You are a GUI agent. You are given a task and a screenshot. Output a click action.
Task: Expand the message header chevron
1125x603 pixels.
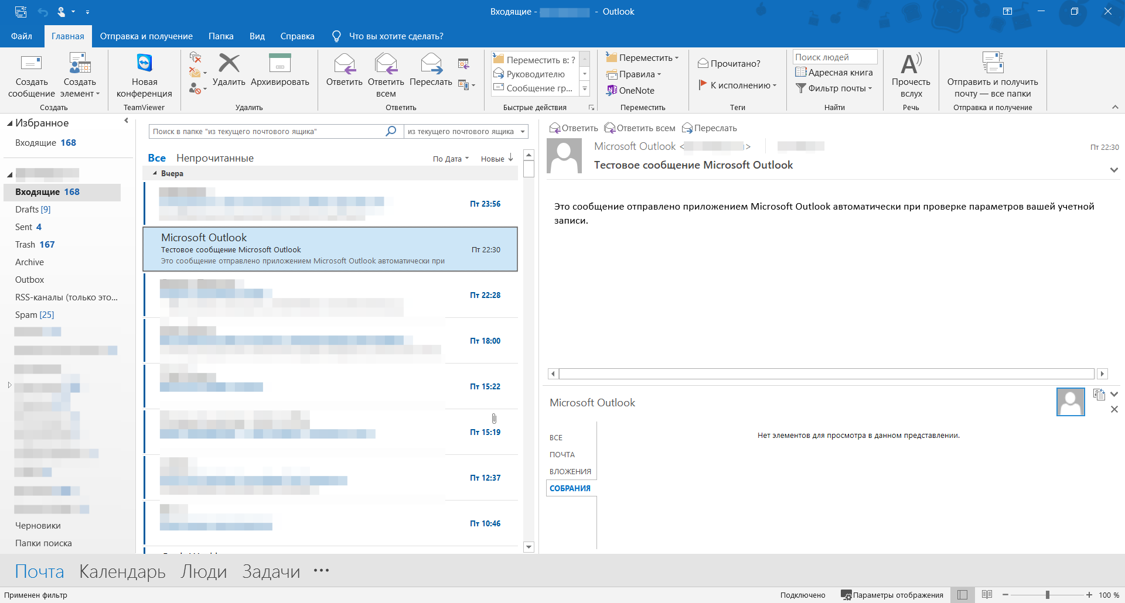1114,170
